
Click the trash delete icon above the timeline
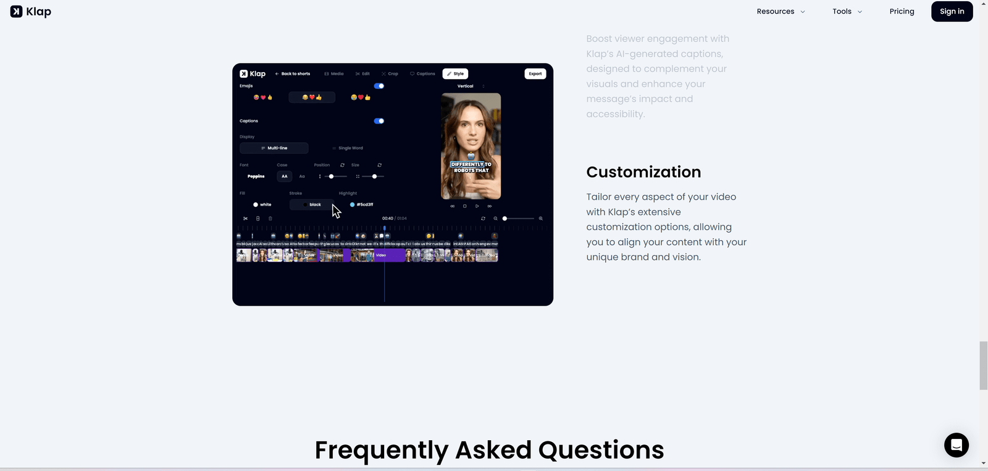(x=270, y=219)
